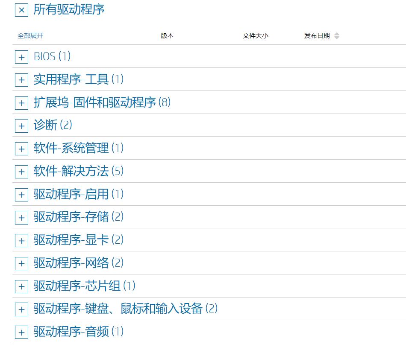
Task: Click the 发布日期 column header text
Action: [317, 36]
